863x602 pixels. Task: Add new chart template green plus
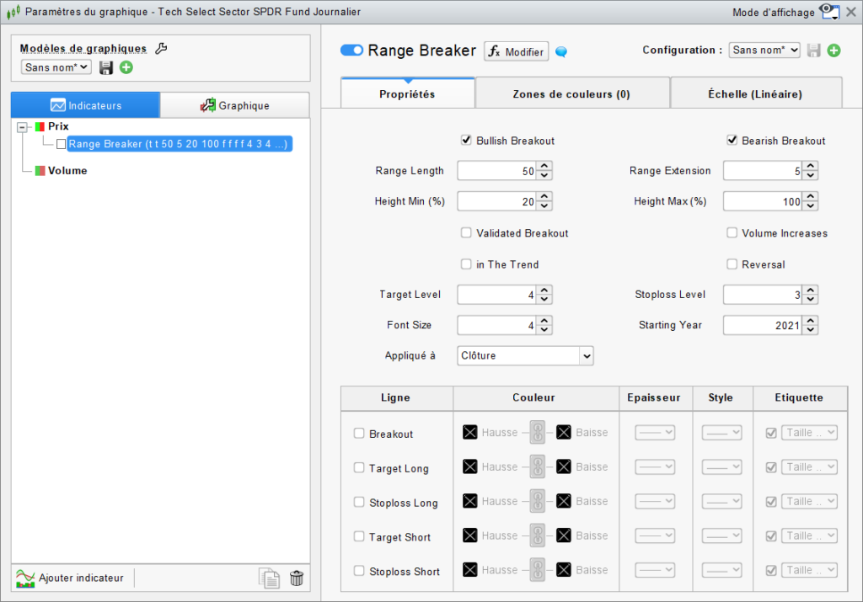(x=126, y=67)
